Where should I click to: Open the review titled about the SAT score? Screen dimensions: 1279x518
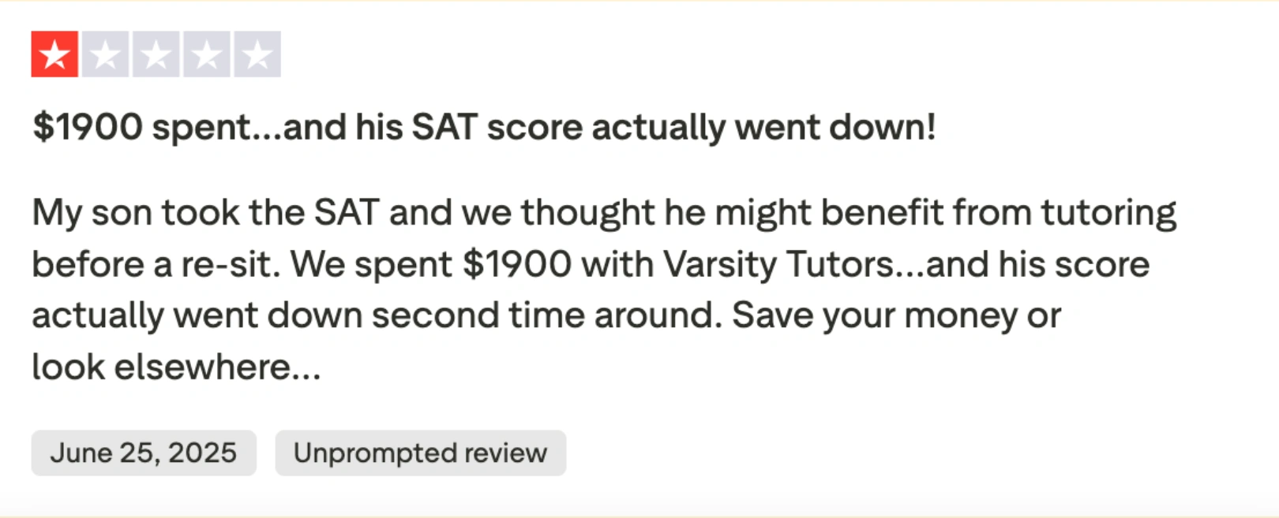click(486, 126)
